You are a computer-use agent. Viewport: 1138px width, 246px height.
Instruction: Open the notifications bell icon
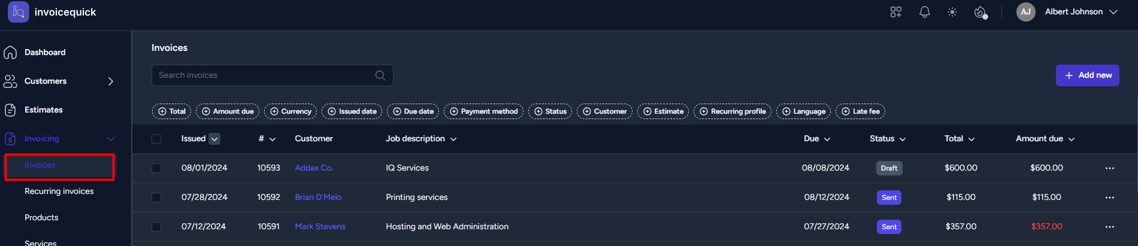(924, 12)
